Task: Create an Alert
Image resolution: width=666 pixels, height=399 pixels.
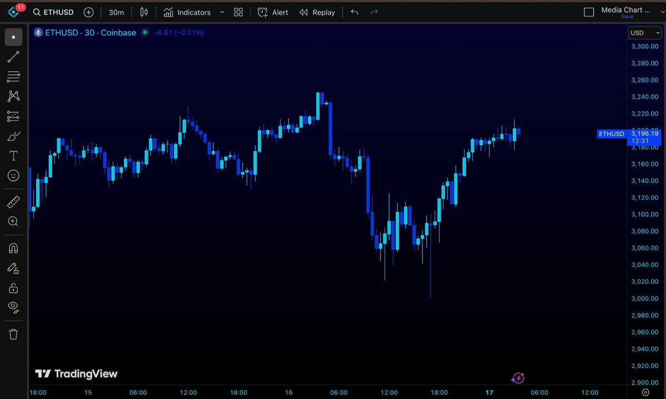Action: (273, 12)
